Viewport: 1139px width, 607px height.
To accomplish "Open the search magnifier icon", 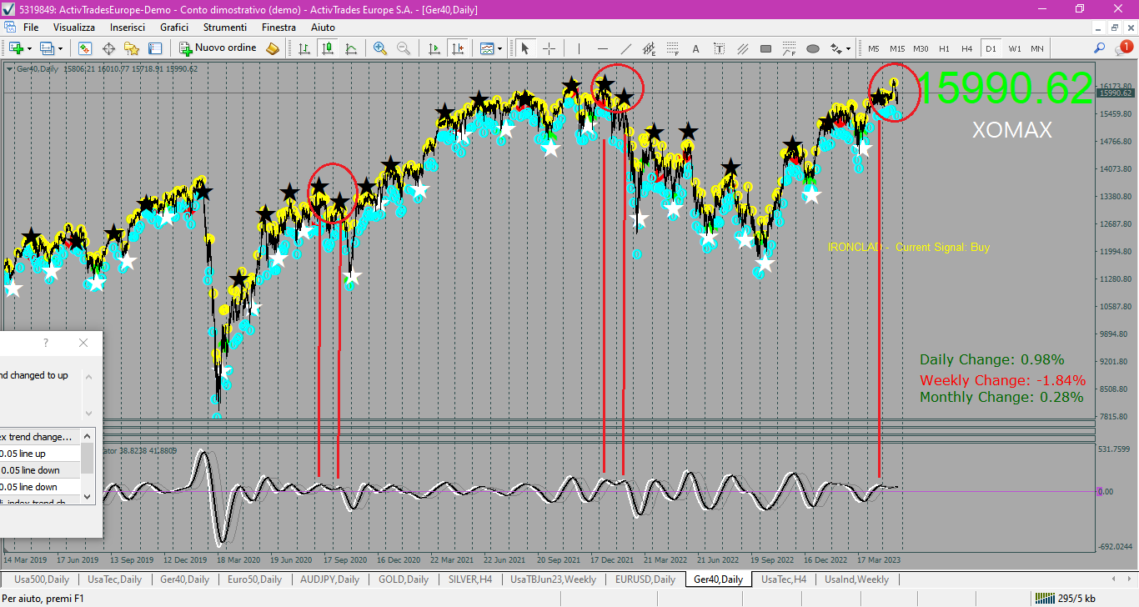I will (1100, 48).
